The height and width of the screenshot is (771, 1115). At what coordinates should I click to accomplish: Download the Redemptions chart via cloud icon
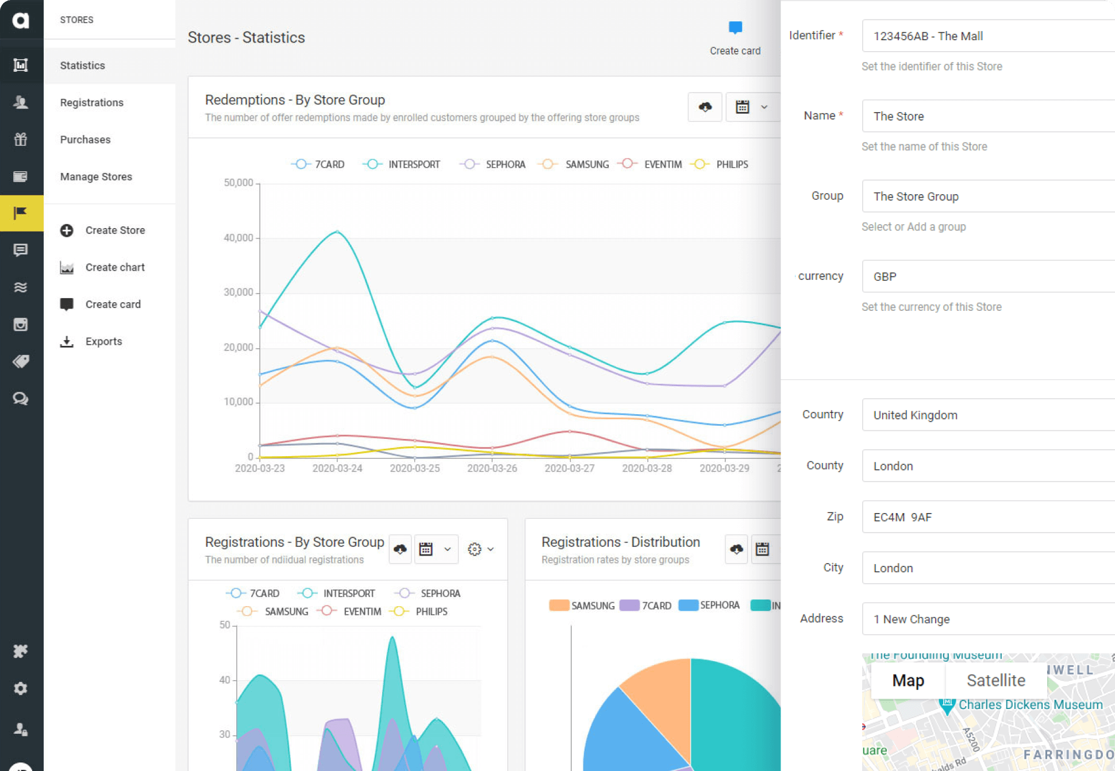[705, 107]
